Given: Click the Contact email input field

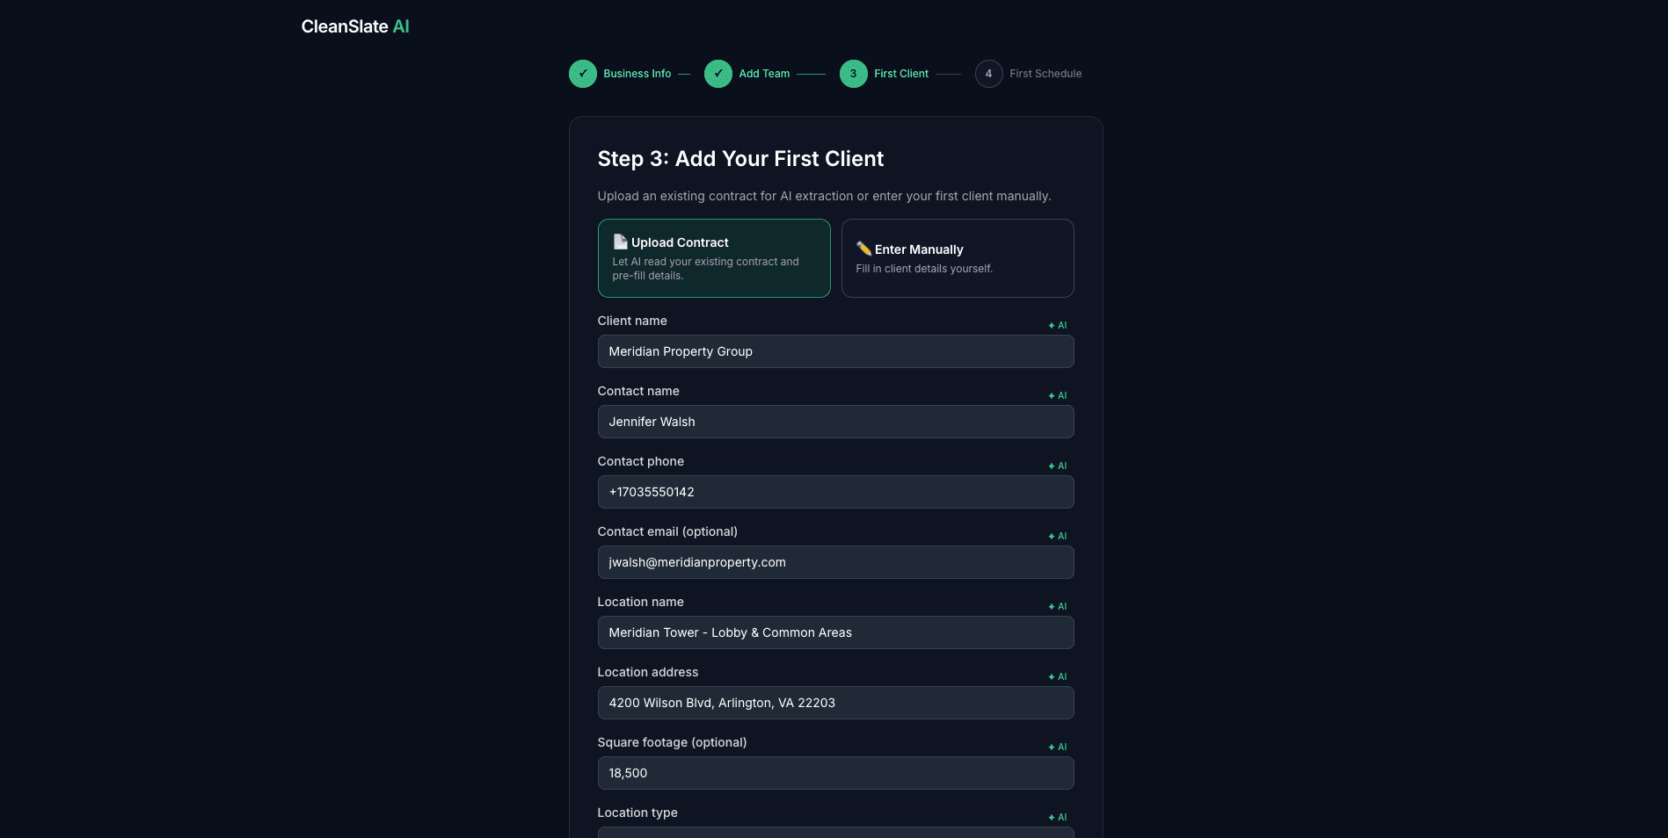Looking at the screenshot, I should [835, 562].
